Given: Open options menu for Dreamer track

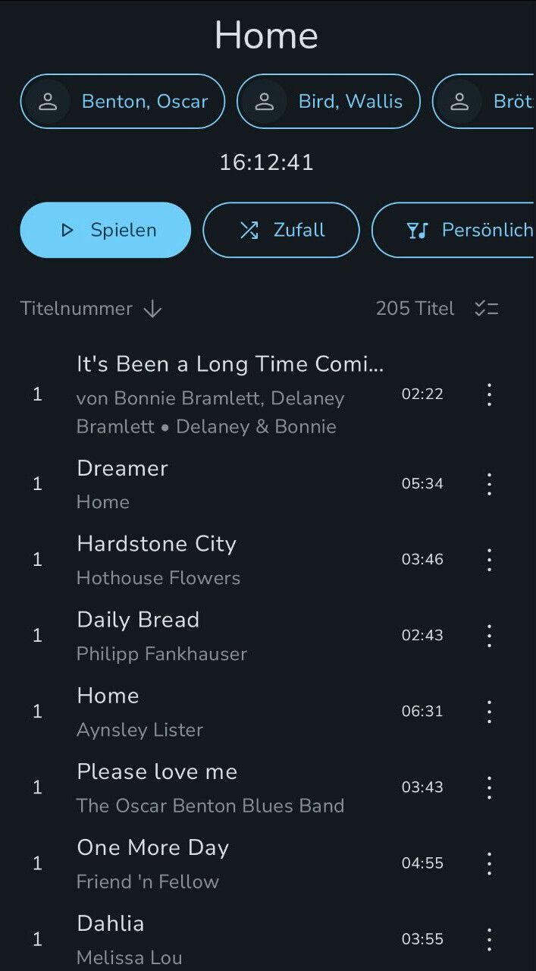Looking at the screenshot, I should click(x=489, y=484).
